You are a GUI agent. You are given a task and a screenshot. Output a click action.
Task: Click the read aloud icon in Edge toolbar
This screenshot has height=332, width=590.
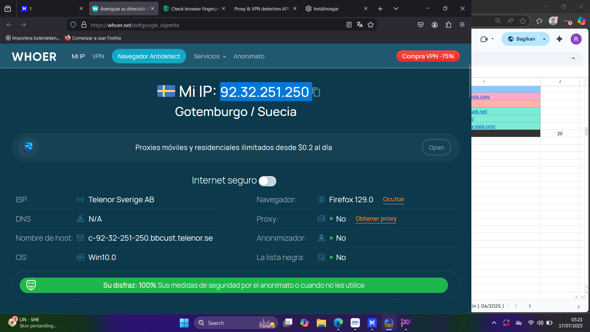pyautogui.click(x=510, y=21)
